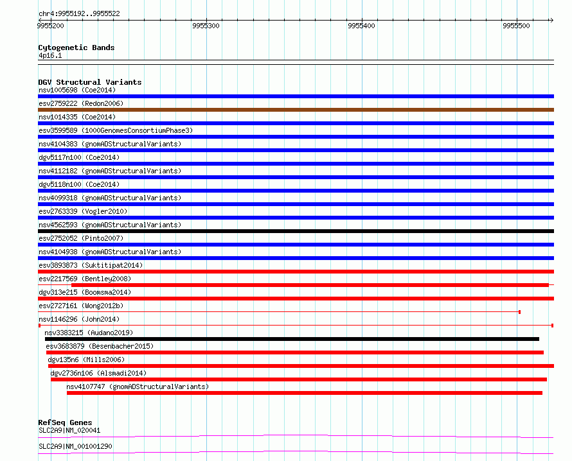This screenshot has width=572, height=461.
Task: Click nsv4112182 (gnomADStructuralVariants) label
Action: (x=110, y=171)
